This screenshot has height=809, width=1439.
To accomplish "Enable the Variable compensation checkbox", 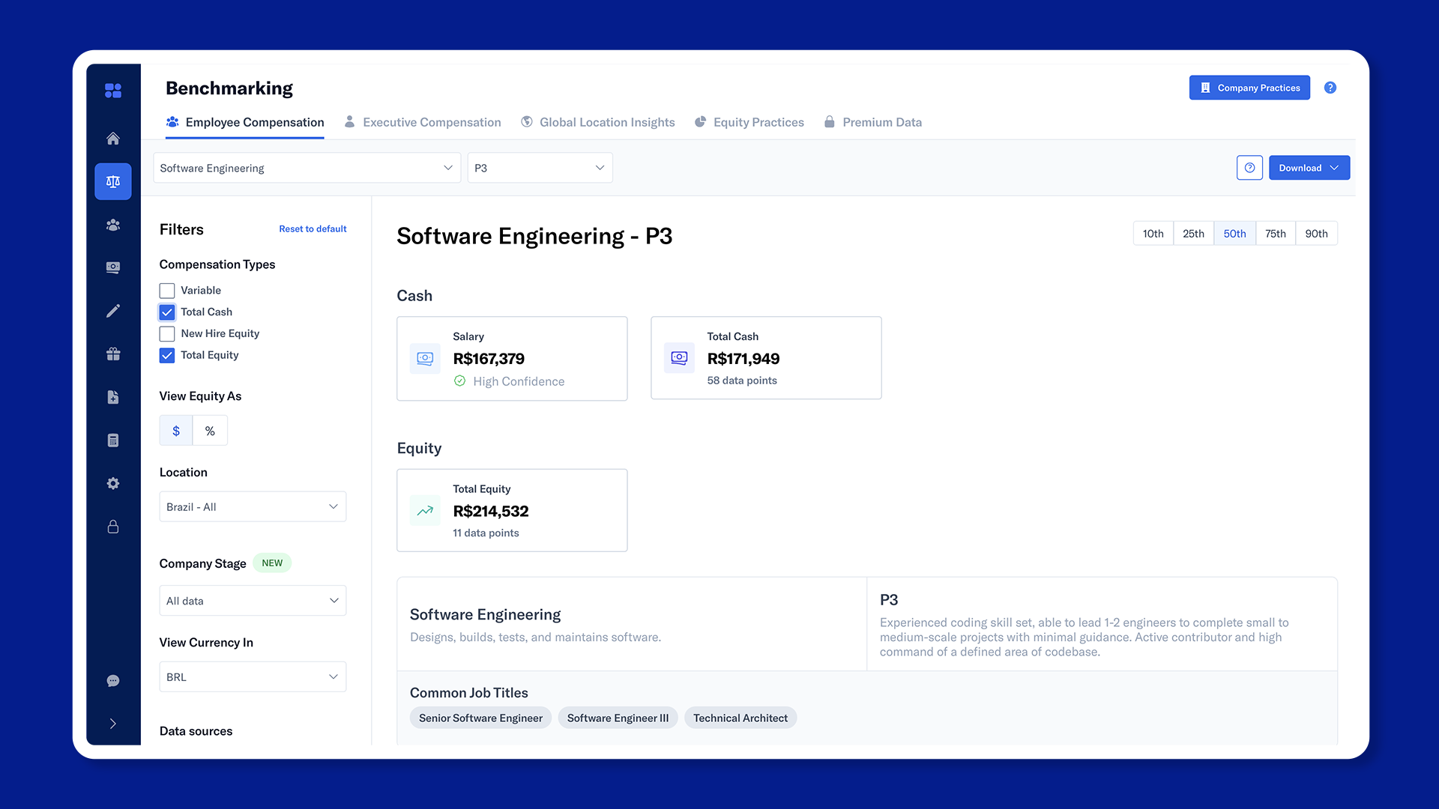I will [167, 291].
